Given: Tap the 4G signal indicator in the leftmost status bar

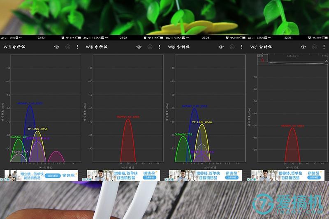Looking at the screenshot, I should pos(5,38).
